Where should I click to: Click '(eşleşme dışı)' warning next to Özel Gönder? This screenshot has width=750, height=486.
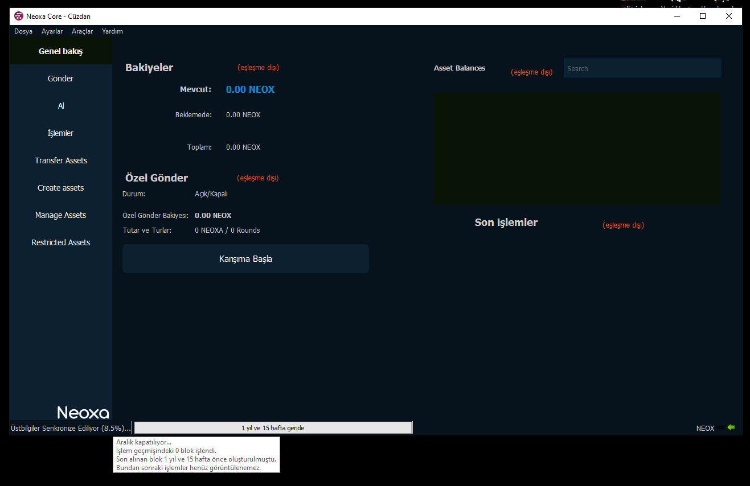(x=258, y=178)
